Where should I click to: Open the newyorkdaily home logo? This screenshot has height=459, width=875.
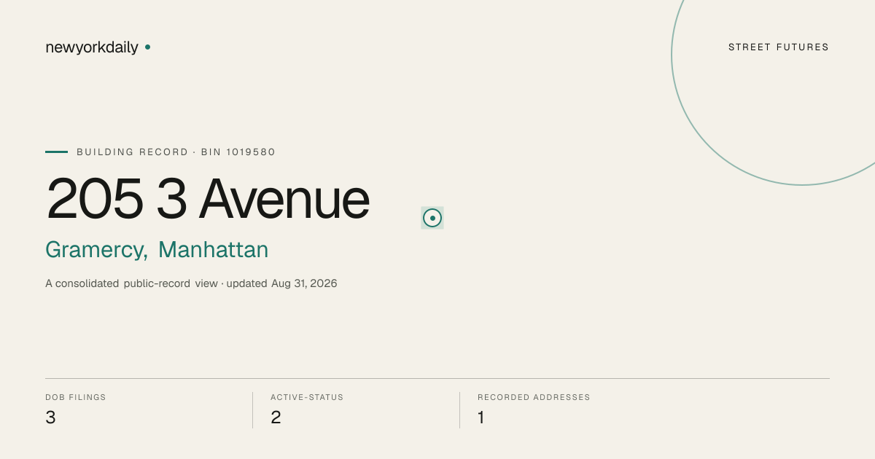[92, 47]
